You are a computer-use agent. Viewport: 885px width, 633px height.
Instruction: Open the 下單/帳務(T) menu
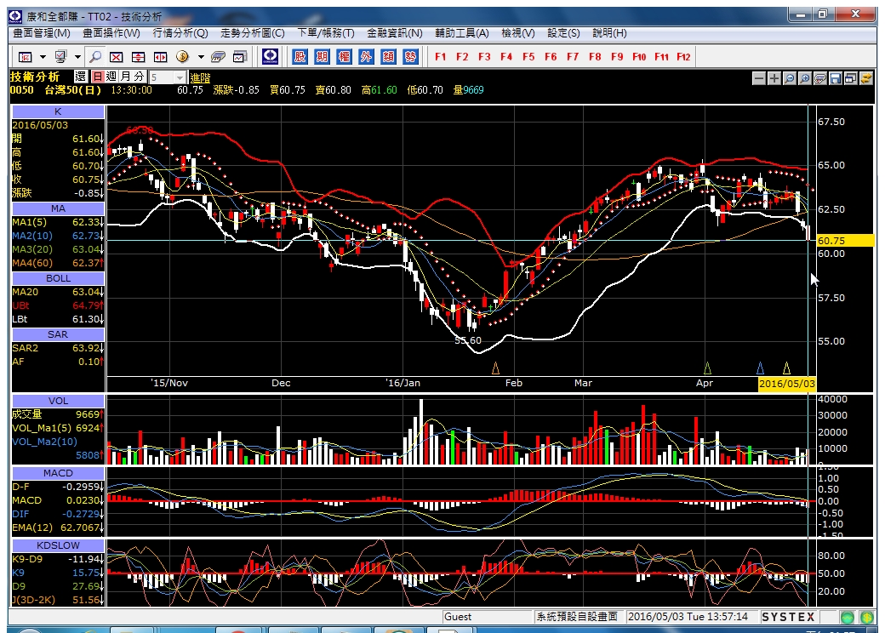coord(326,33)
